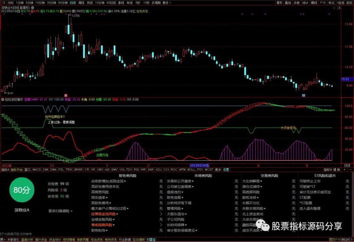The width and height of the screenshot is (354, 242).
Task: Click the 财 marker below the candlesticks
Action: pos(304,95)
